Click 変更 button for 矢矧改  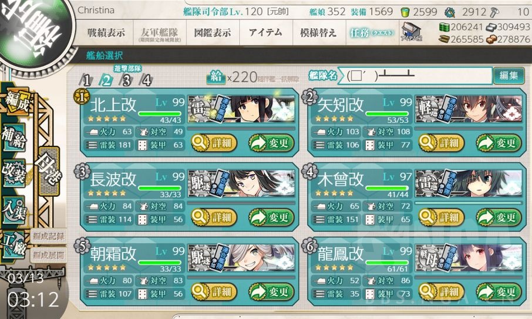499,143
